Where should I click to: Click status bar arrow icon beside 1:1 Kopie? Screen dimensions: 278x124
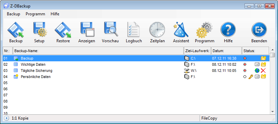pos(6,118)
